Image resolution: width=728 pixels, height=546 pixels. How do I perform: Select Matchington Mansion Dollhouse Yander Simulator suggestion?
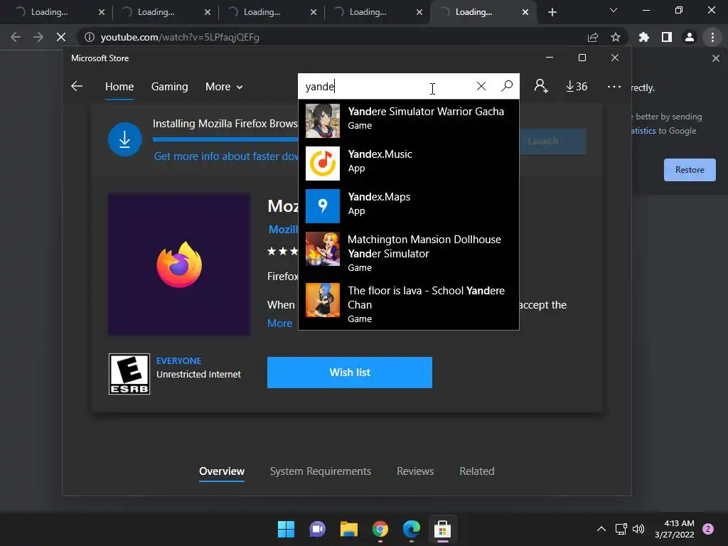pyautogui.click(x=409, y=253)
